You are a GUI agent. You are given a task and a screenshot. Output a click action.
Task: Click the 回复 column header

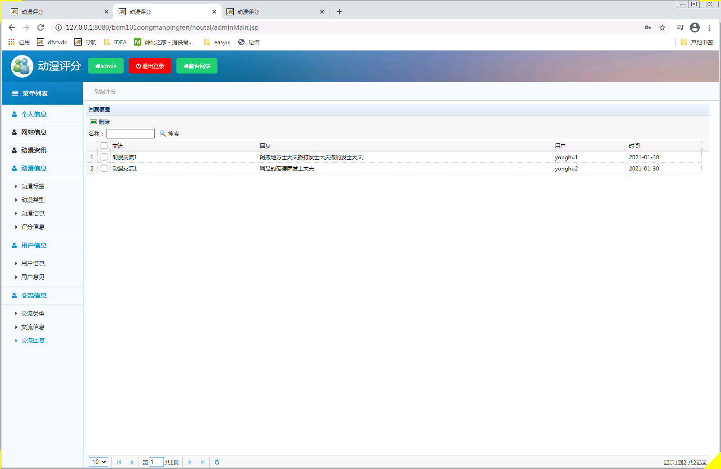point(405,146)
